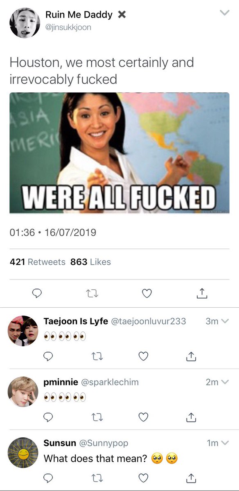Reply to the main Houston tweet
The image size is (239, 491).
[x=37, y=293]
